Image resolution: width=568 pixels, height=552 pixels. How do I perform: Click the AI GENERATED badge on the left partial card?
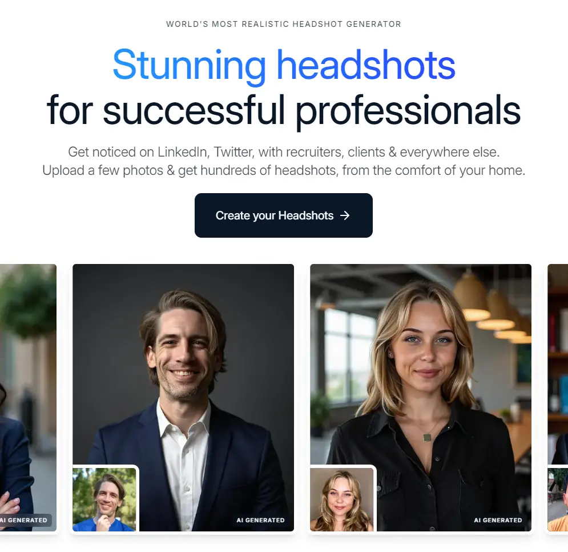click(25, 520)
